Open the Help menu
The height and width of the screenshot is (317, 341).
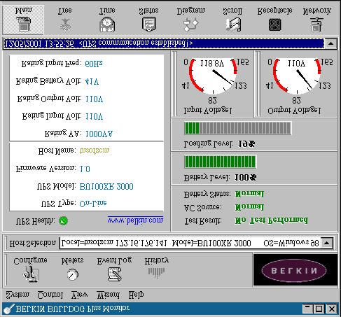[x=136, y=295]
